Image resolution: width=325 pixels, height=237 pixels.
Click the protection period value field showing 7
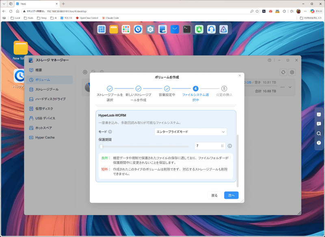tap(210, 146)
